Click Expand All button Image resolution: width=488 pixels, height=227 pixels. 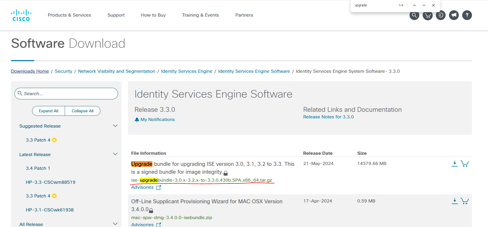(x=49, y=111)
